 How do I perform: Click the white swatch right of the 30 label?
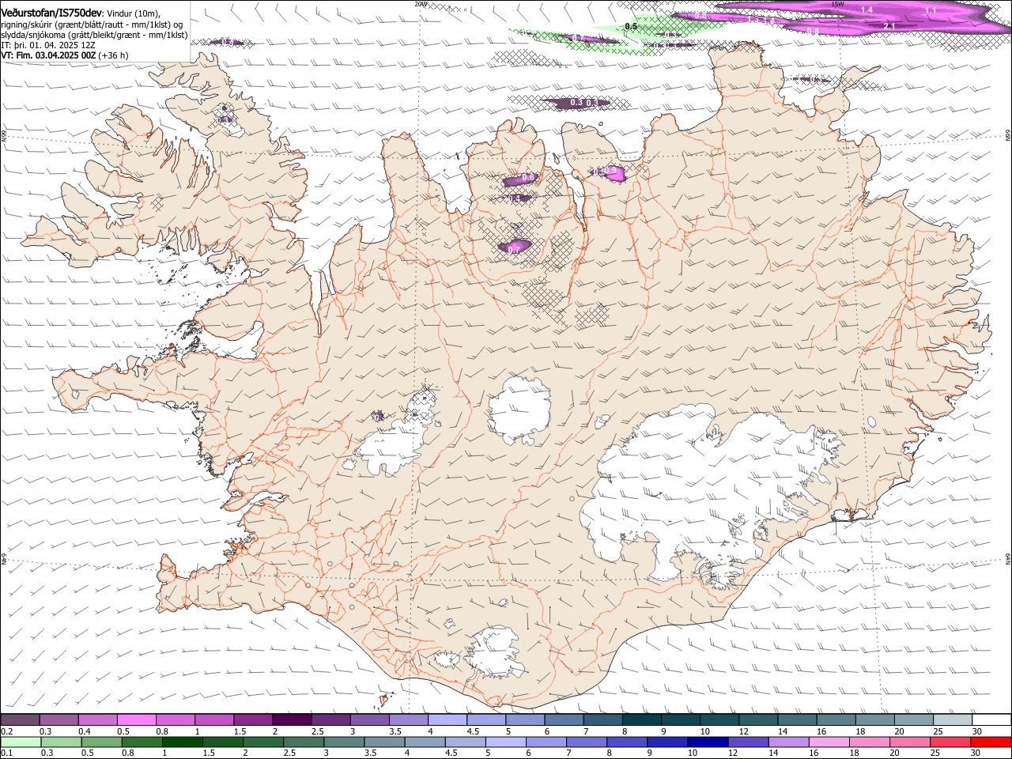[x=991, y=720]
